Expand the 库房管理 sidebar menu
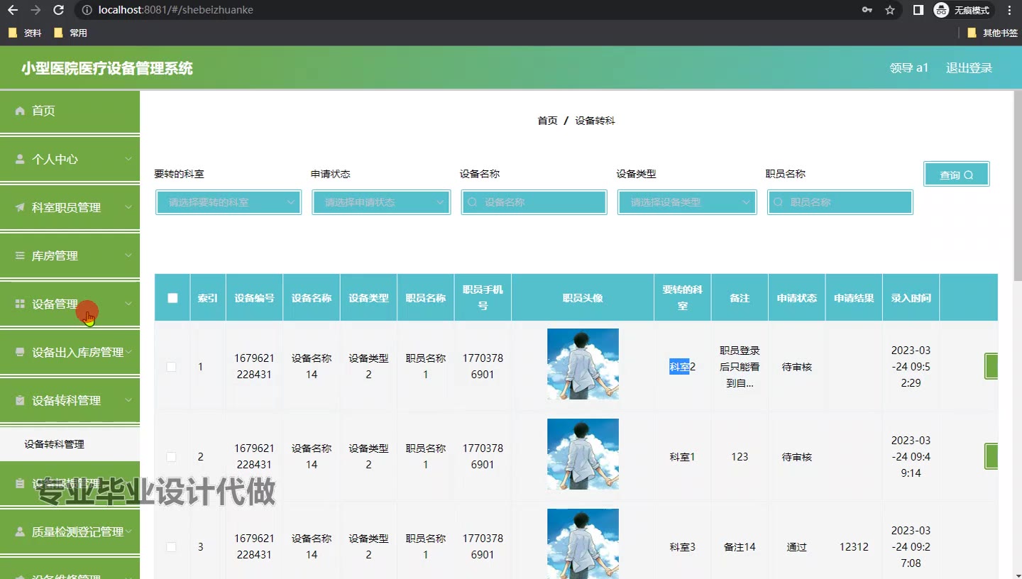This screenshot has width=1022, height=579. [70, 255]
